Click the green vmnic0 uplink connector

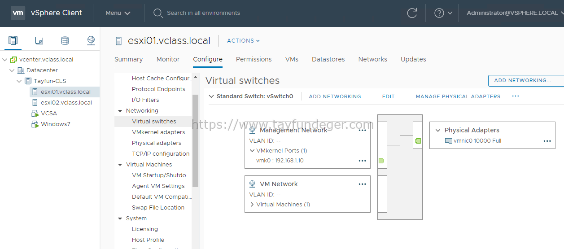418,141
